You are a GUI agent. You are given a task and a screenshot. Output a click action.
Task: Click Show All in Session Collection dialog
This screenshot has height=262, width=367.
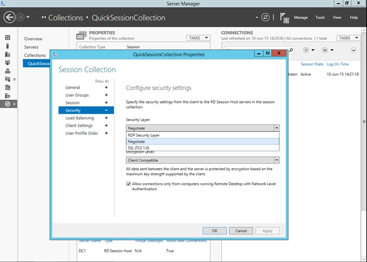click(x=102, y=81)
